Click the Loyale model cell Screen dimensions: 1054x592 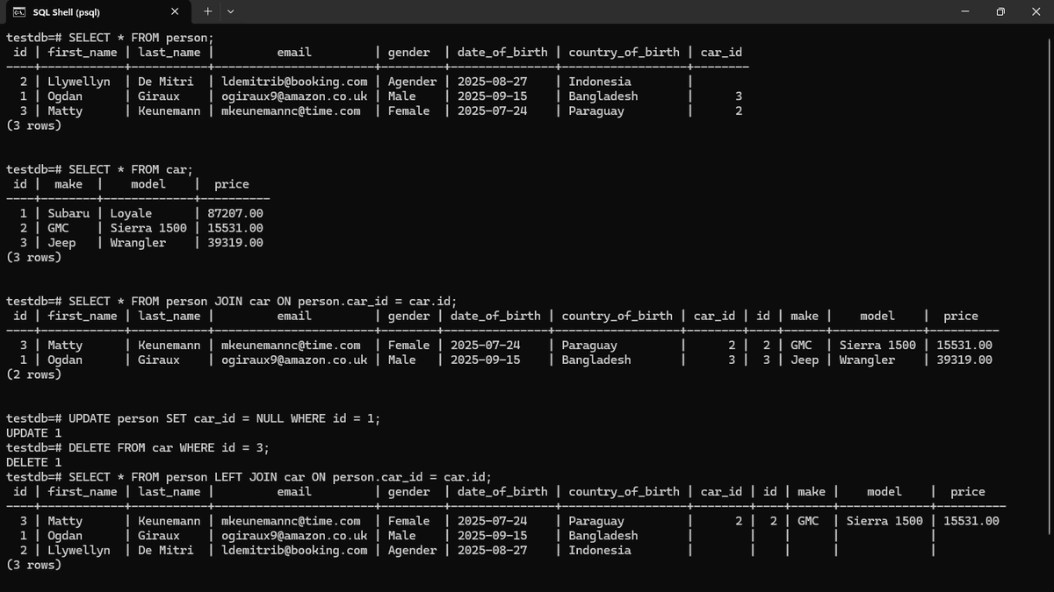tap(131, 213)
